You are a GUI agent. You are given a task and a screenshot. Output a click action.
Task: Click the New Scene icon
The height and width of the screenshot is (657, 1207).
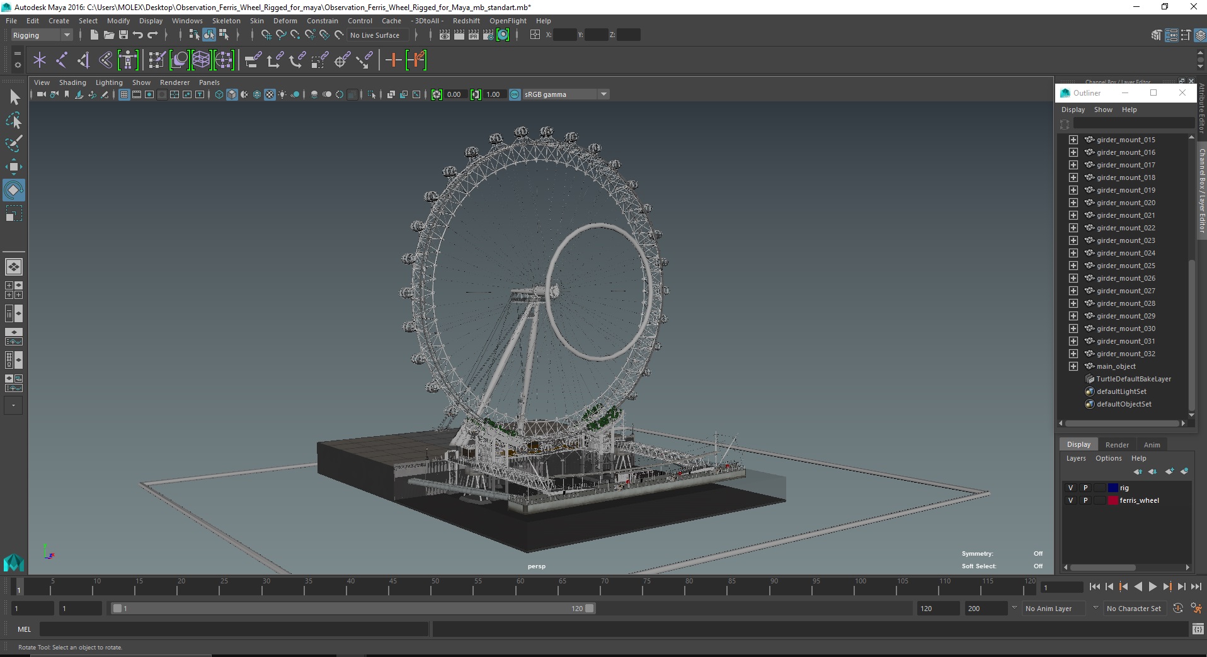point(94,35)
